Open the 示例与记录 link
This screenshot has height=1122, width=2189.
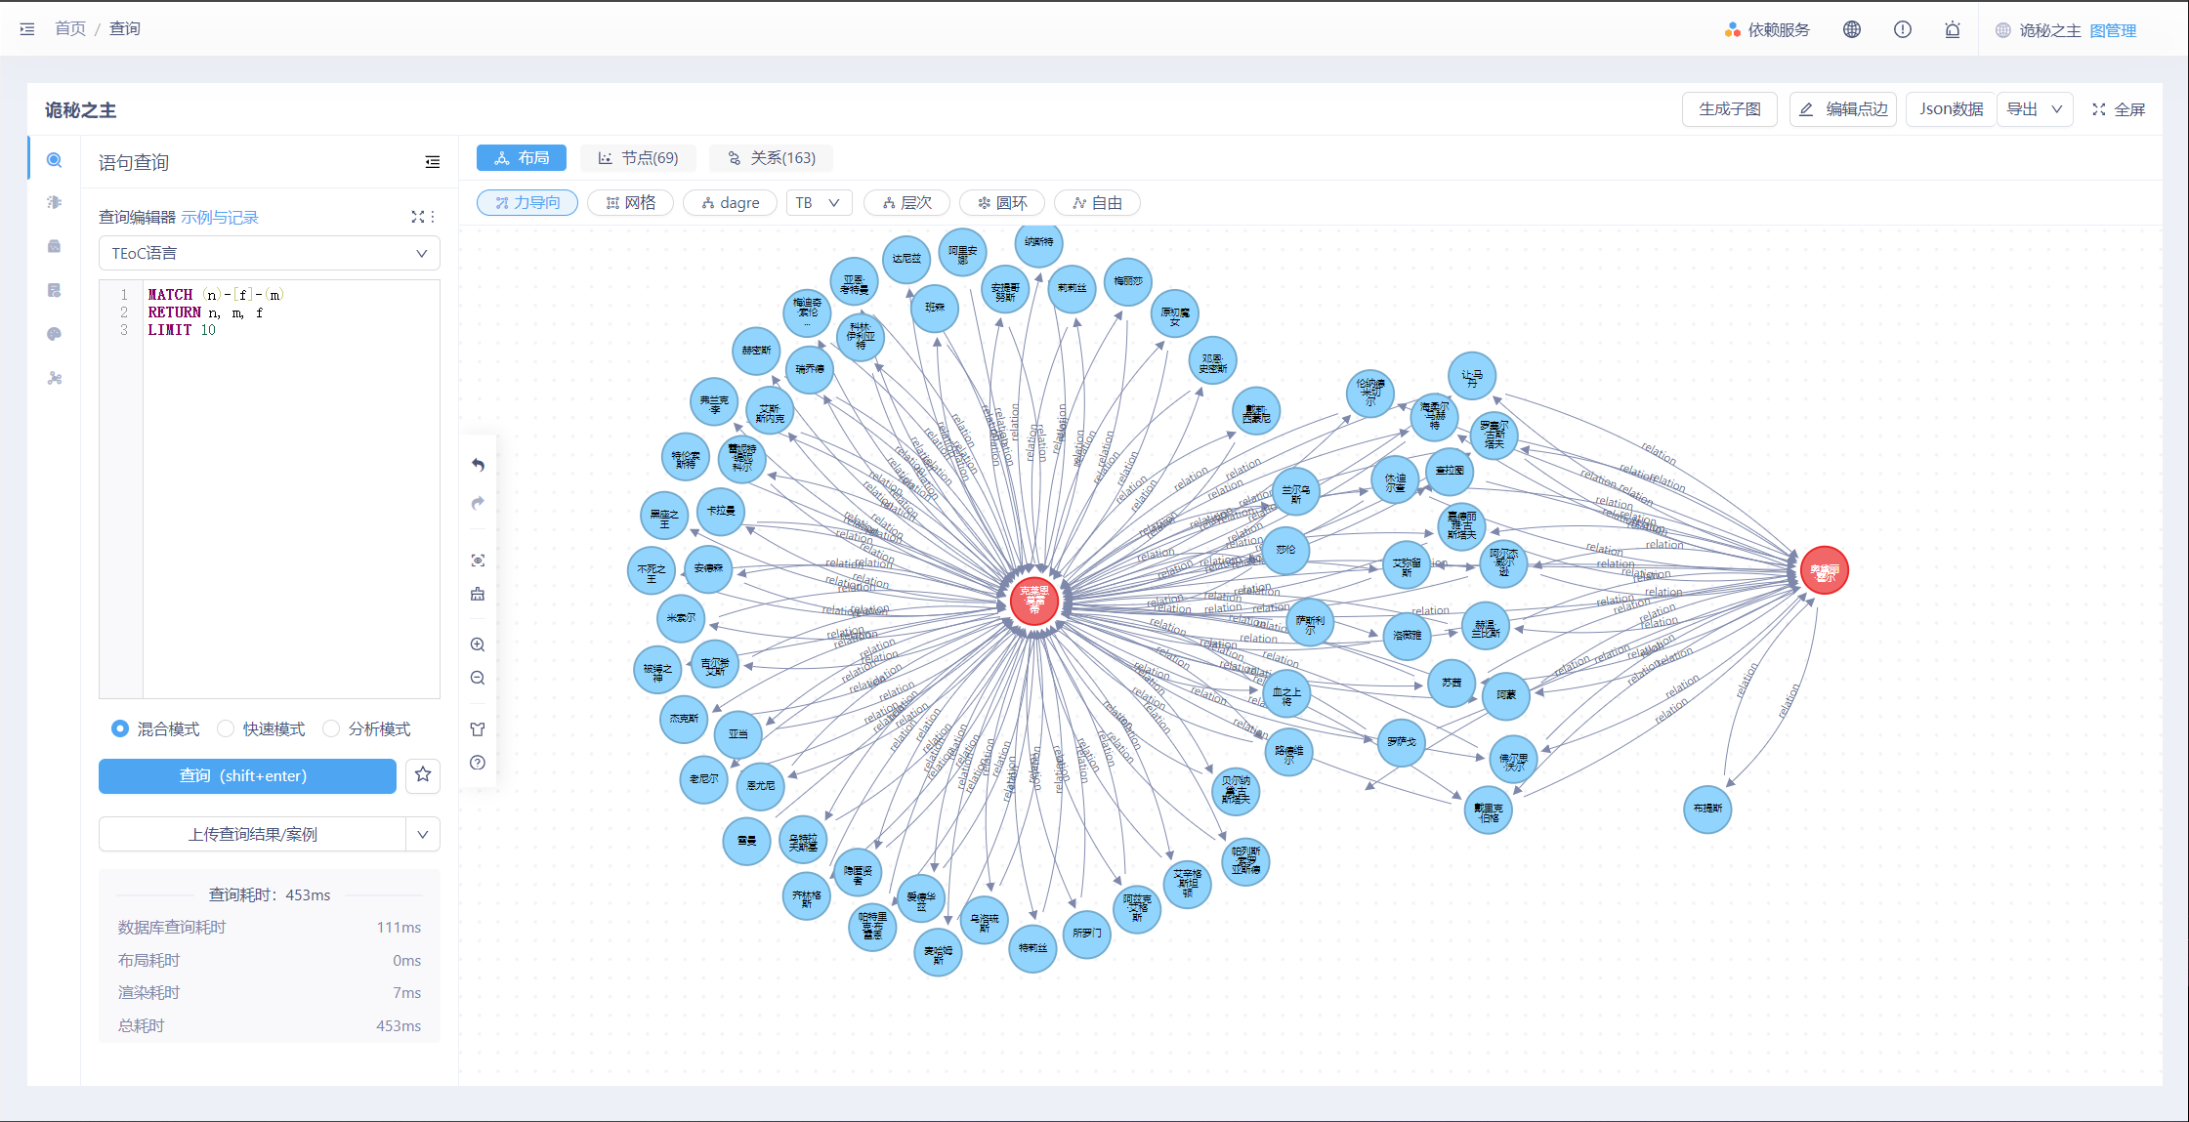(x=220, y=217)
